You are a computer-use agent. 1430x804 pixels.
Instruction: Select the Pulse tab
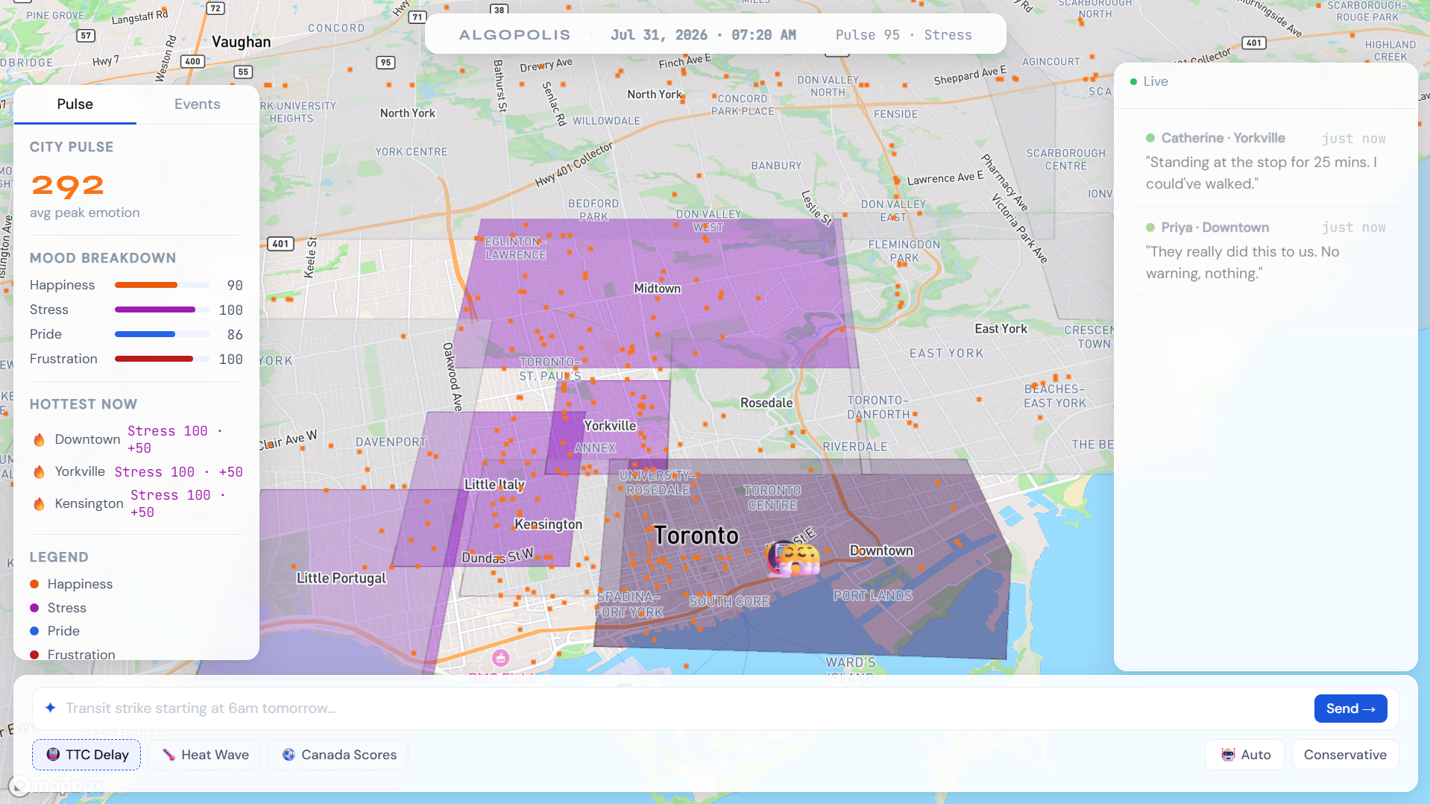[75, 104]
